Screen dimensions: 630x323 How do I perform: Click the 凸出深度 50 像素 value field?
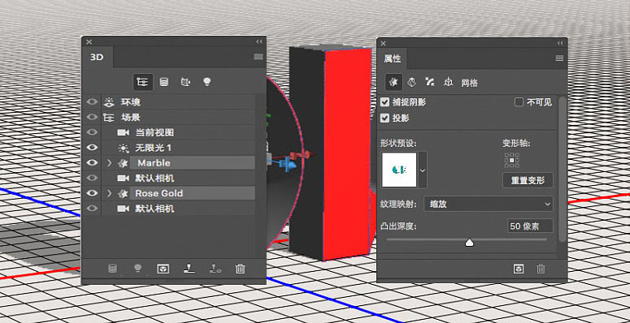[x=530, y=226]
